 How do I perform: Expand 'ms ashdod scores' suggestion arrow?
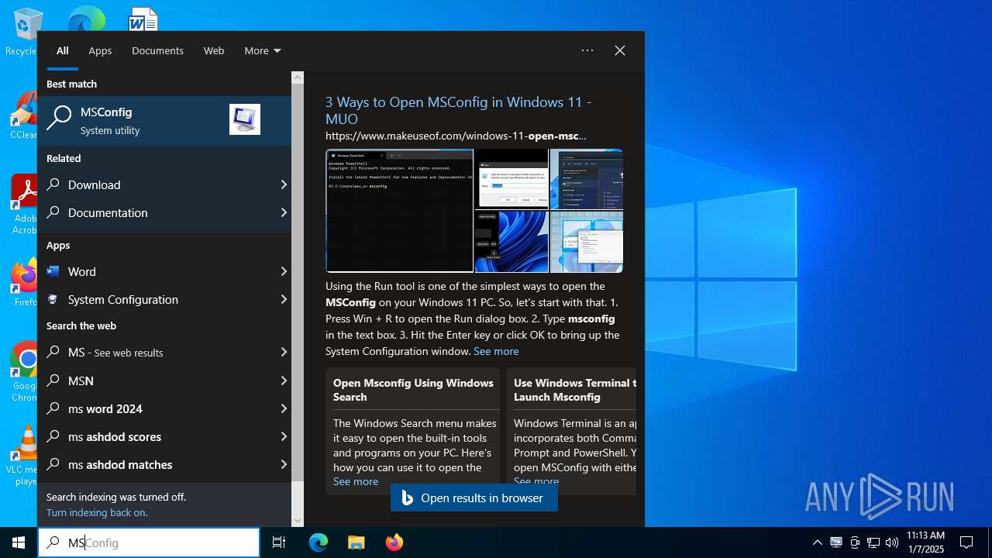284,436
